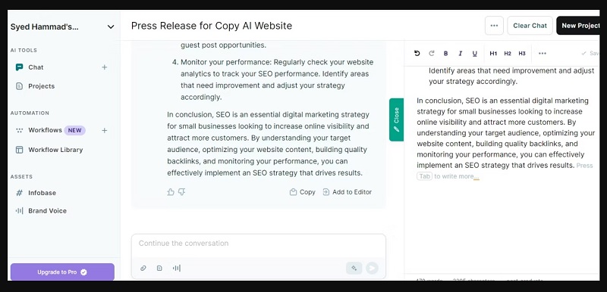Add the response to the Editor

click(347, 191)
